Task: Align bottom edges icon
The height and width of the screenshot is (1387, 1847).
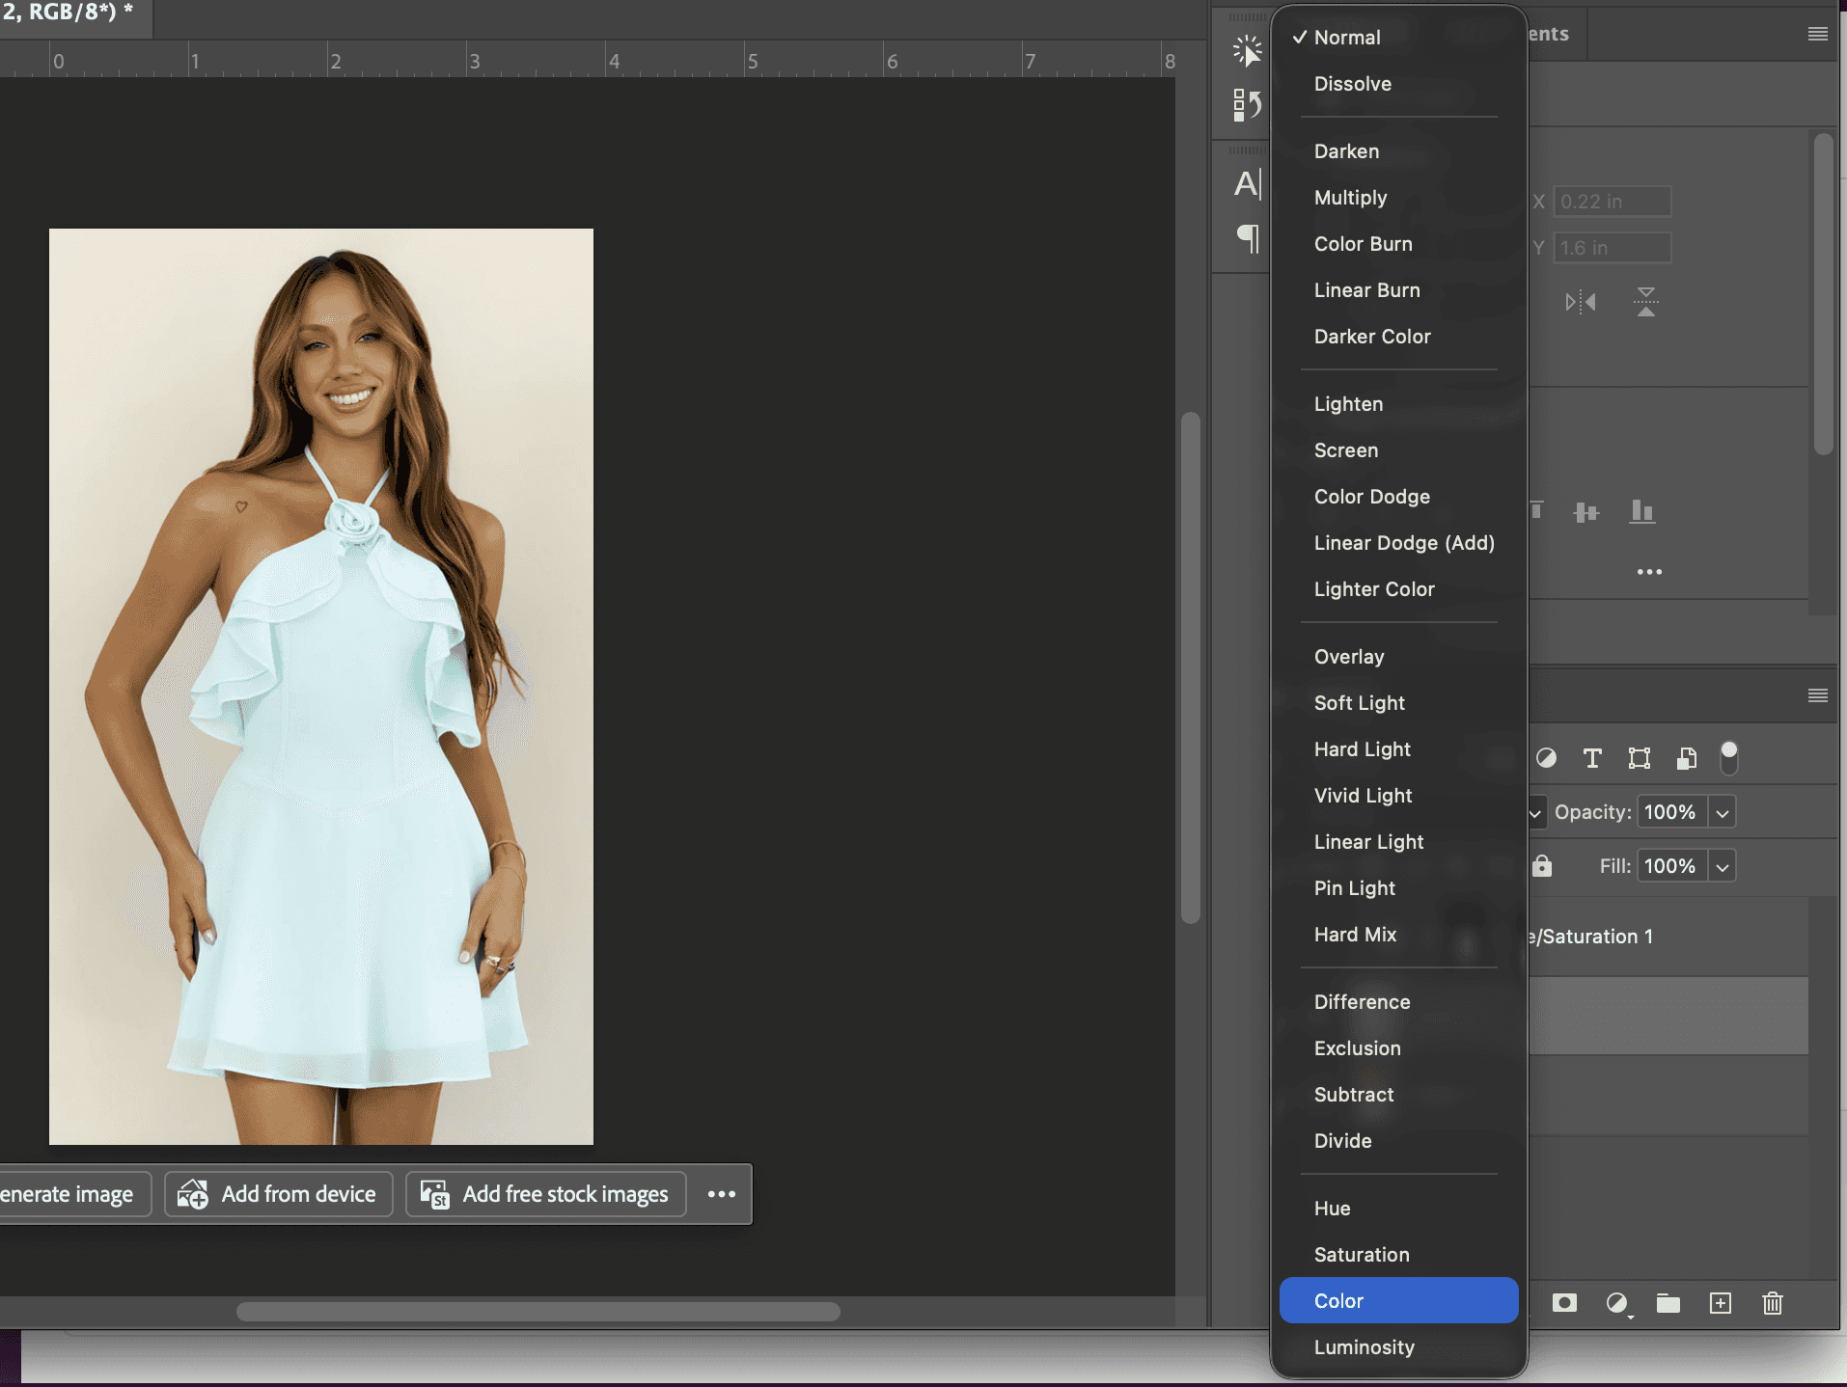Action: [1642, 511]
